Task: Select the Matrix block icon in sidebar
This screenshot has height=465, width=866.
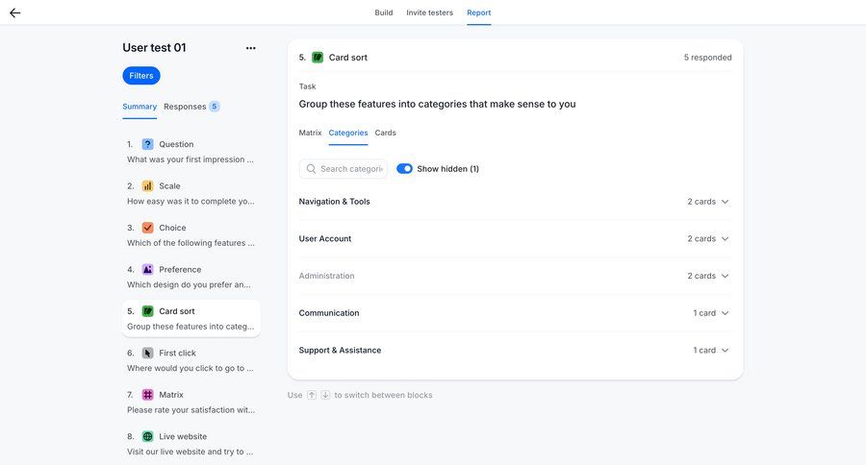Action: [x=147, y=395]
